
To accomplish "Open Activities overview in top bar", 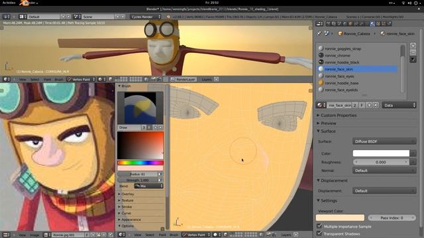I will click(9, 3).
